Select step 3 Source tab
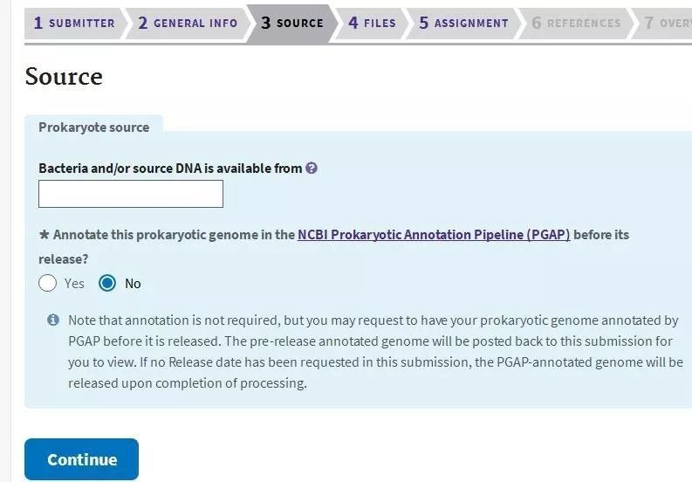 (292, 23)
